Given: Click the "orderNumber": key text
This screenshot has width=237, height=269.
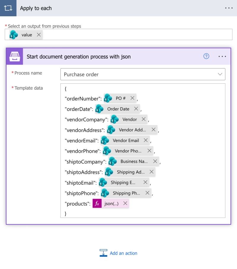Looking at the screenshot, I should click(83, 99).
